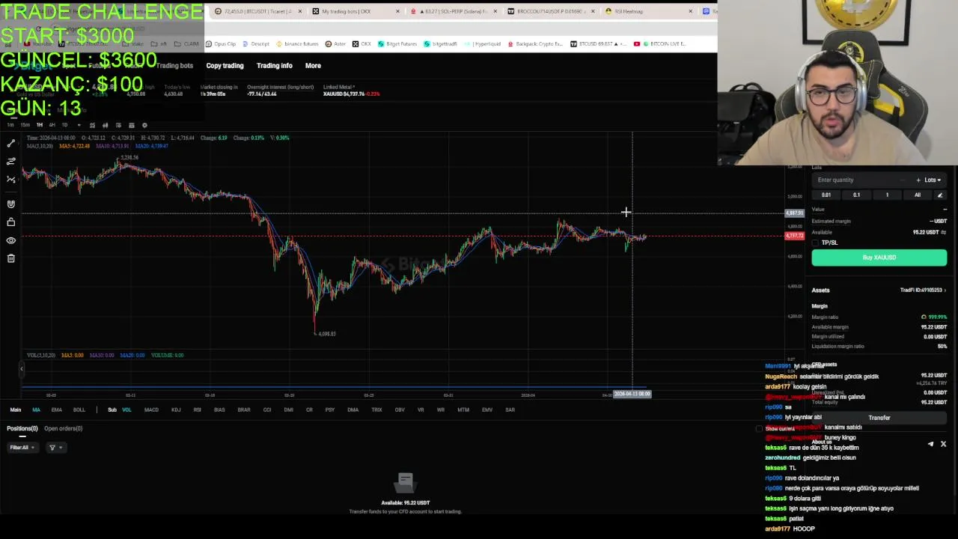This screenshot has width=958, height=539.
Task: Switch to the My trading bots browser tab
Action: click(354, 11)
